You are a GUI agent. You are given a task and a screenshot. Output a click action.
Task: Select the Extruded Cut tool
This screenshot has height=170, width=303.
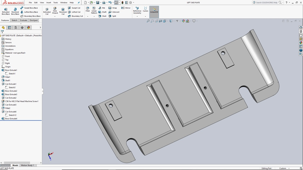coord(47,11)
